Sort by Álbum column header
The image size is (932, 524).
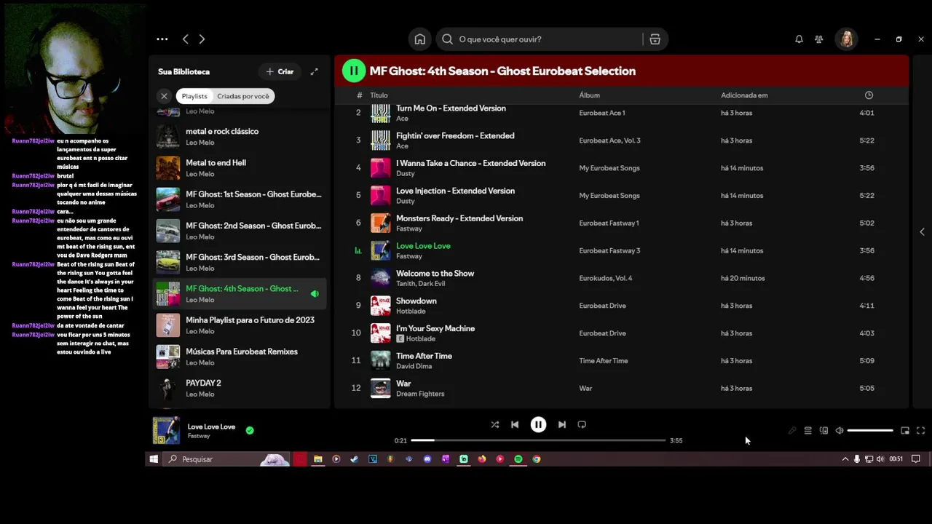click(x=589, y=95)
